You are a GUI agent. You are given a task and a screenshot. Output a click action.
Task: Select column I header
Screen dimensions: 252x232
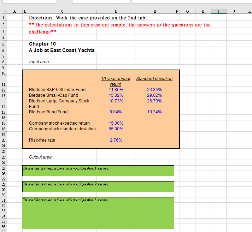(218, 11)
